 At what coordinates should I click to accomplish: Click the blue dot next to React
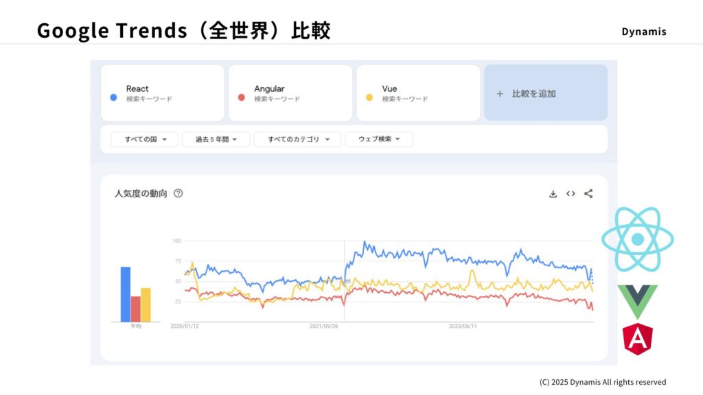coord(113,97)
